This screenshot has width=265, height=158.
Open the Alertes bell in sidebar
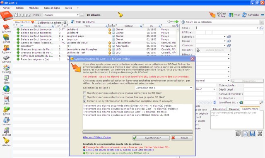[6, 142]
